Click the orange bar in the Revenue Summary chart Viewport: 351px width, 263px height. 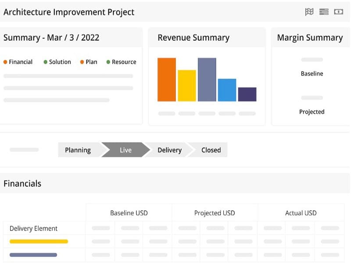pyautogui.click(x=167, y=80)
